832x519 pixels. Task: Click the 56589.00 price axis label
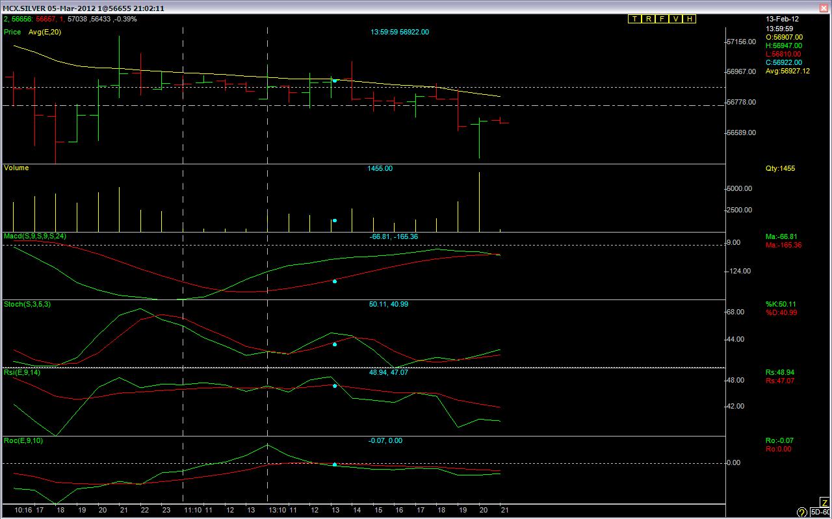pyautogui.click(x=740, y=133)
